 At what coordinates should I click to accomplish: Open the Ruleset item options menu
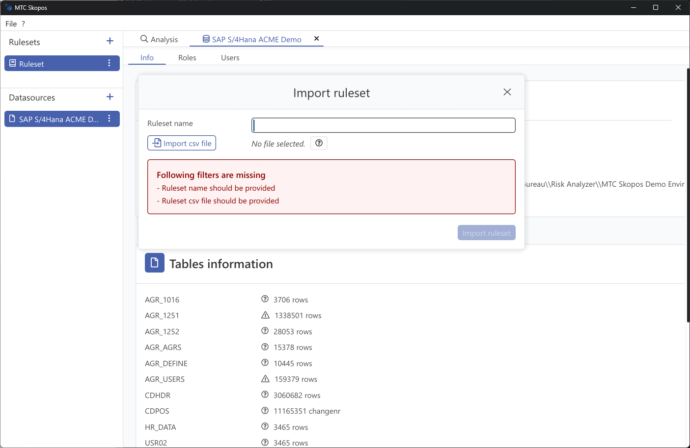(109, 63)
